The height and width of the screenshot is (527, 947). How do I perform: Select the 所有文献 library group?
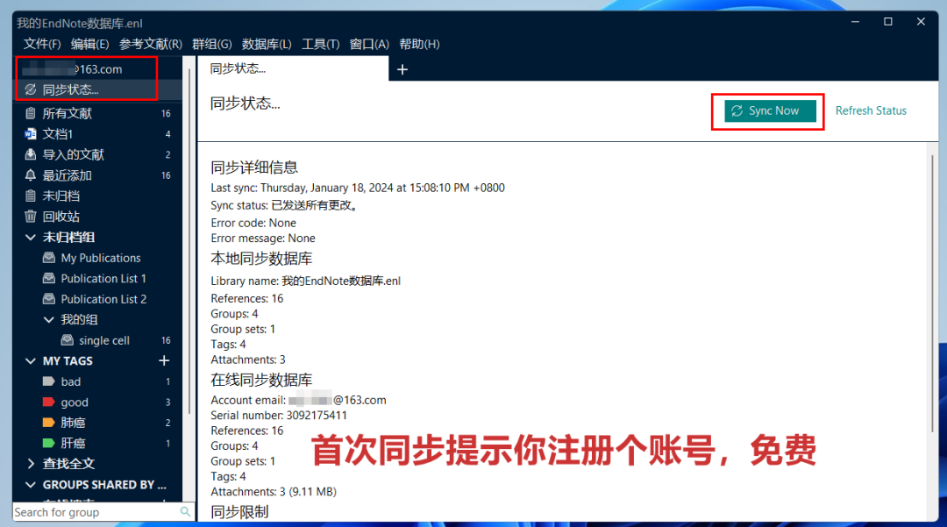tap(97, 113)
